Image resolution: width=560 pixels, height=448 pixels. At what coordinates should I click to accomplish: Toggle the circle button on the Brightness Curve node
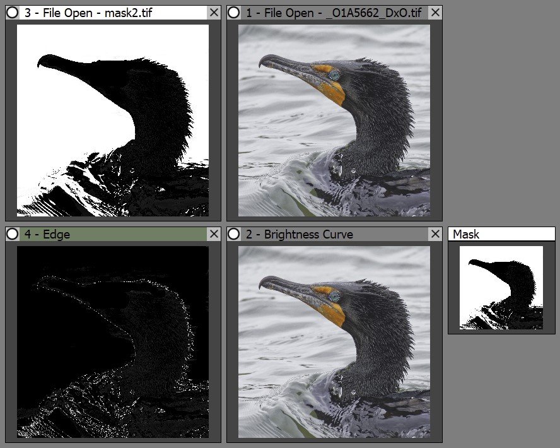[x=233, y=234]
